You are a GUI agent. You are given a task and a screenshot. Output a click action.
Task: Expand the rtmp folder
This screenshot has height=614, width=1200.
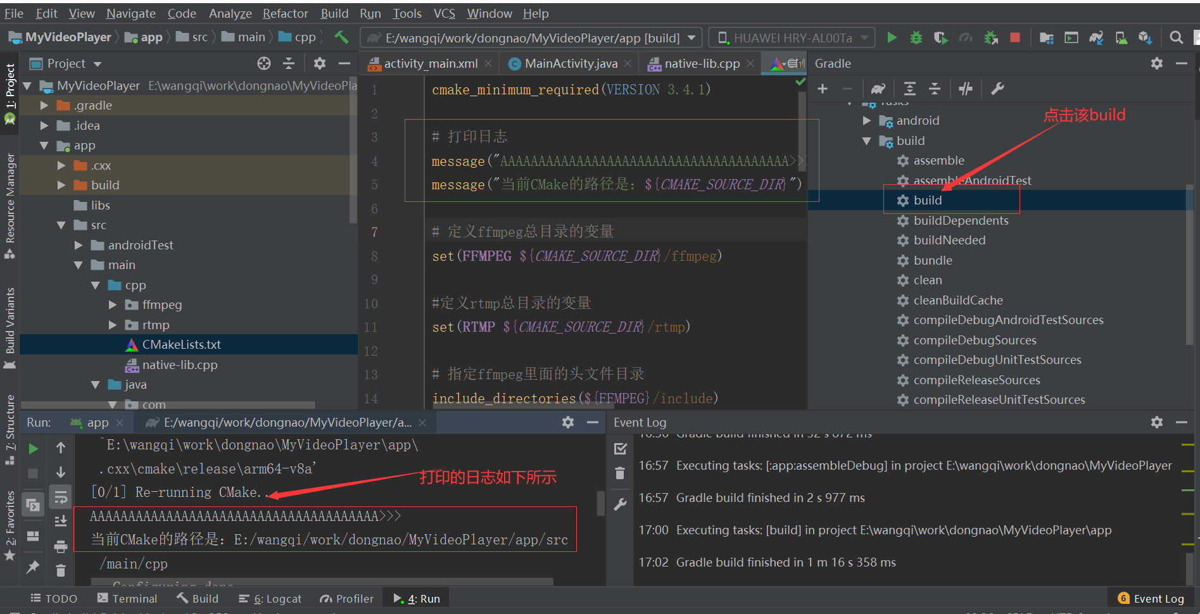pyautogui.click(x=113, y=325)
